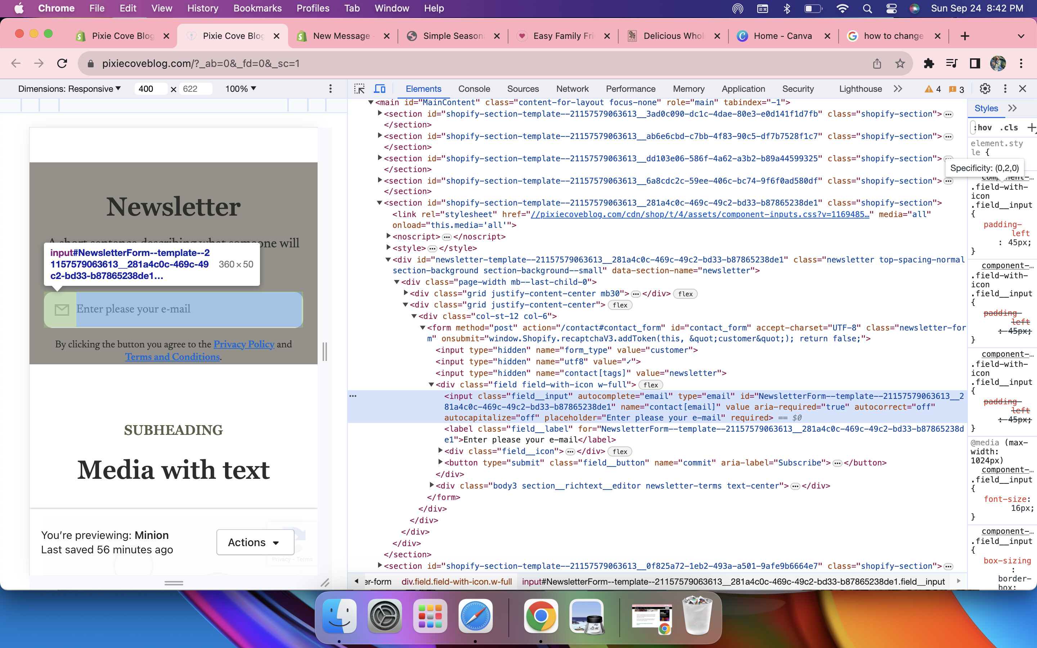Expand the field__button submit button node
Image resolution: width=1037 pixels, height=648 pixels.
point(440,462)
